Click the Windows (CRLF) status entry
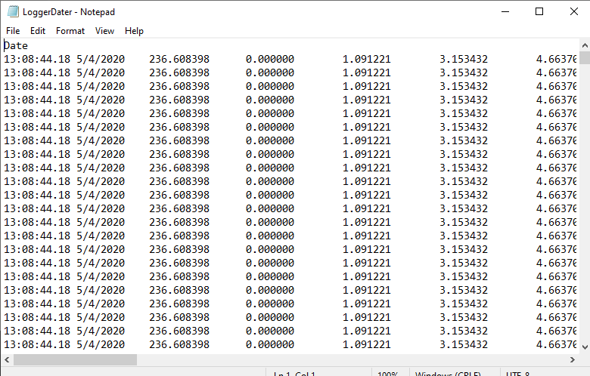This screenshot has width=590, height=376. point(448,374)
